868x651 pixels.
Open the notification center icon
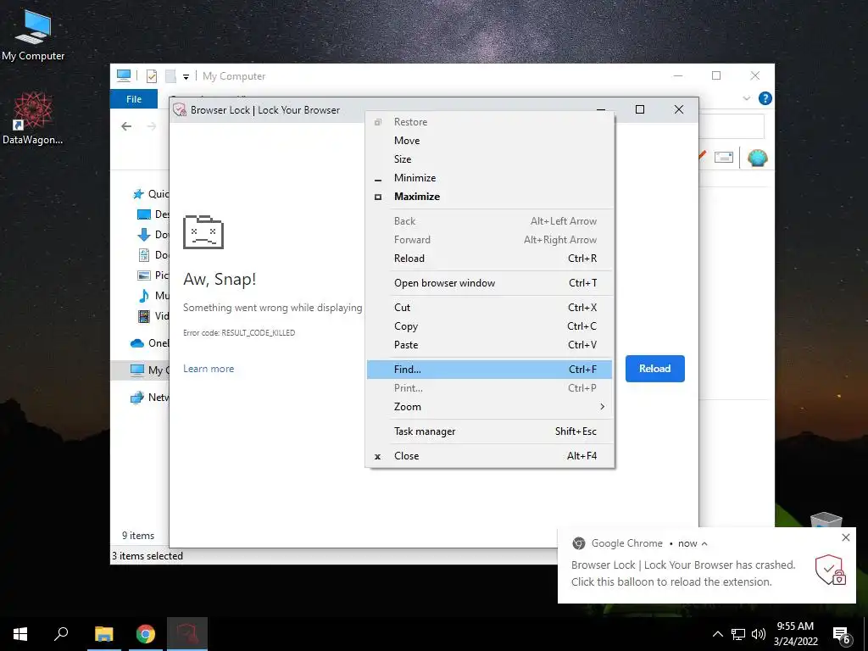[x=842, y=635]
